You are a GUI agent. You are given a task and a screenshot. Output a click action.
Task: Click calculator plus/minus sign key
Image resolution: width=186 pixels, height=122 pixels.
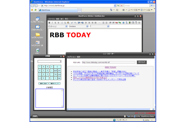40,78
